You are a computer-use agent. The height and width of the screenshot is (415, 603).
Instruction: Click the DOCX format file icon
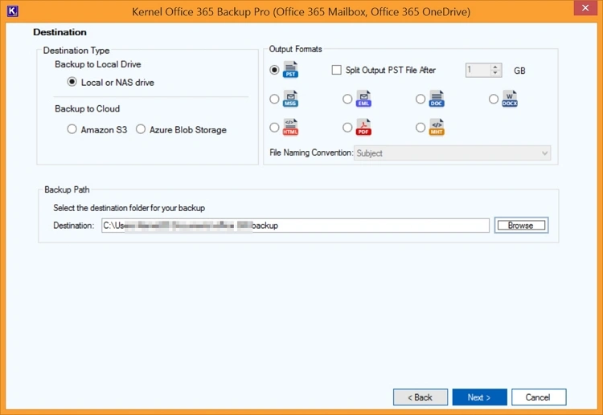point(510,99)
